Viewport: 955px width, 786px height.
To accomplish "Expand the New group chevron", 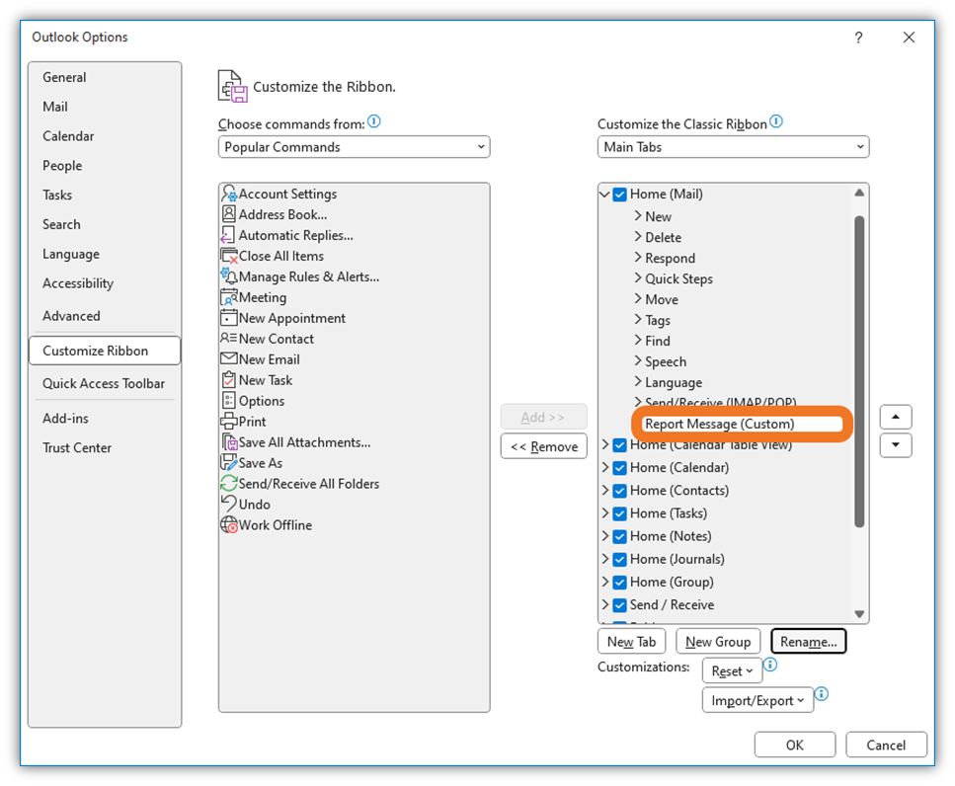I will [637, 215].
